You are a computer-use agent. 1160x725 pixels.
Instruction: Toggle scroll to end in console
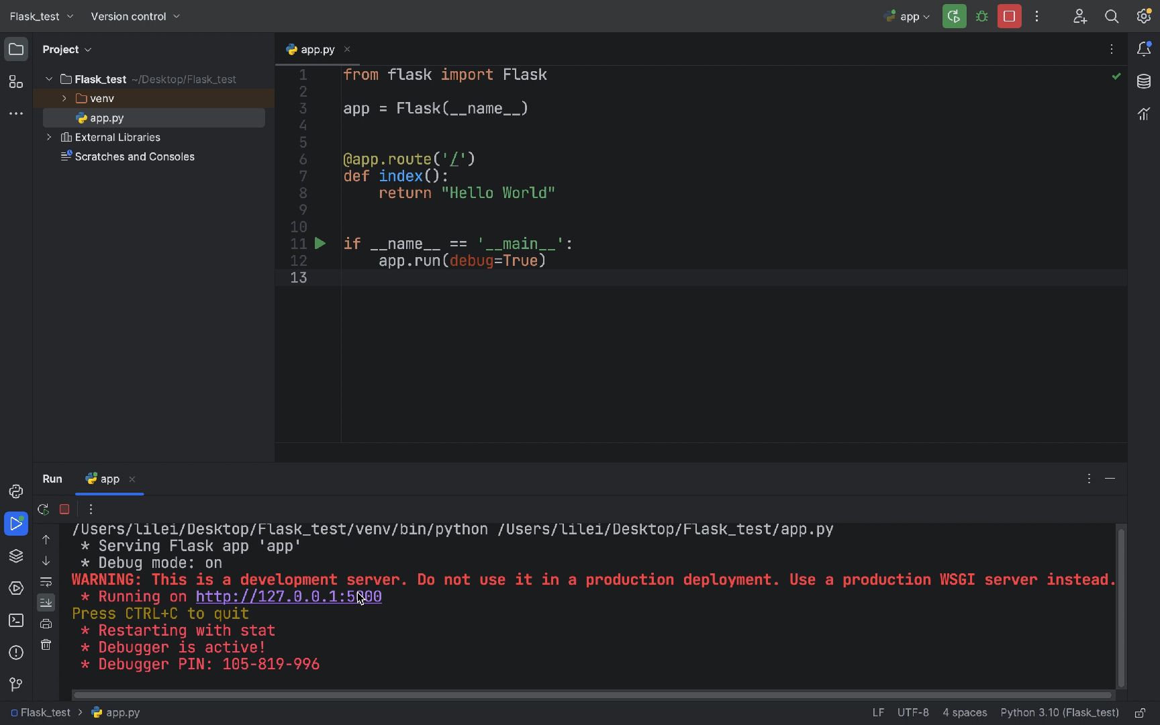[46, 603]
